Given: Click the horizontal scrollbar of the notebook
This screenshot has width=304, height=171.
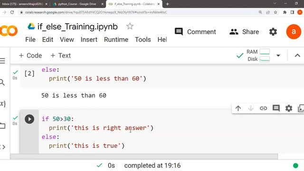Looking at the screenshot, I should click(144, 156).
